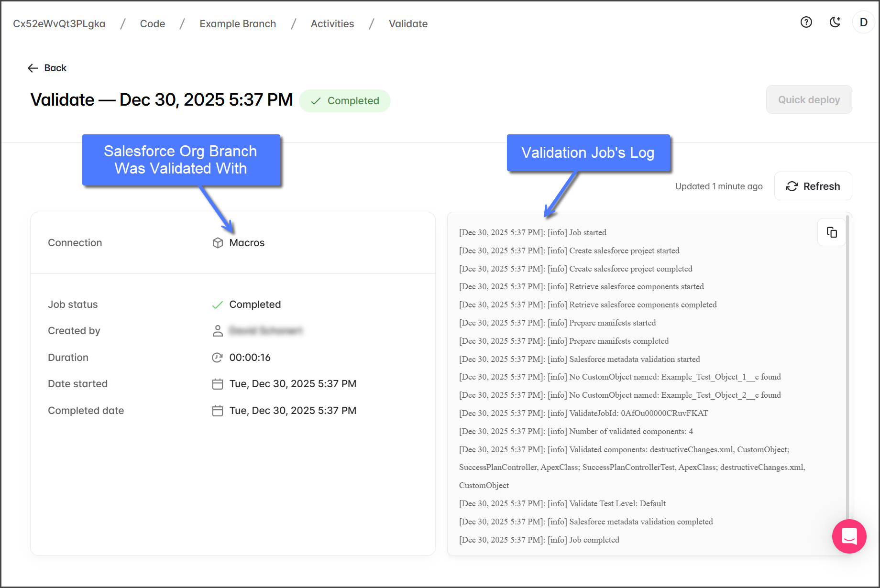The height and width of the screenshot is (588, 880).
Task: Open Cx52eWvQt3PLgka breadcrumb root
Action: coord(59,24)
